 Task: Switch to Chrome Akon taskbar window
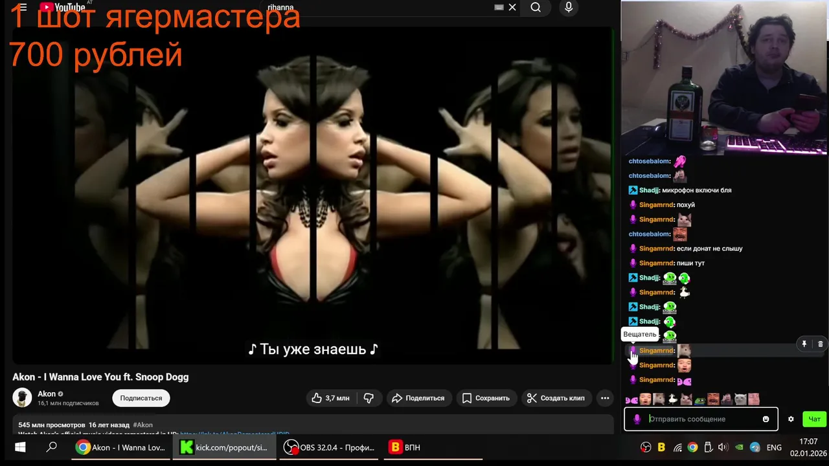tap(120, 447)
